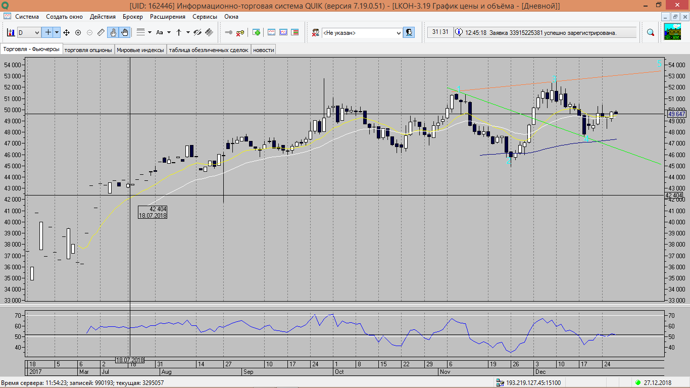Open the Брокер menu
Viewport: 690px width, 388px height.
pyautogui.click(x=132, y=17)
